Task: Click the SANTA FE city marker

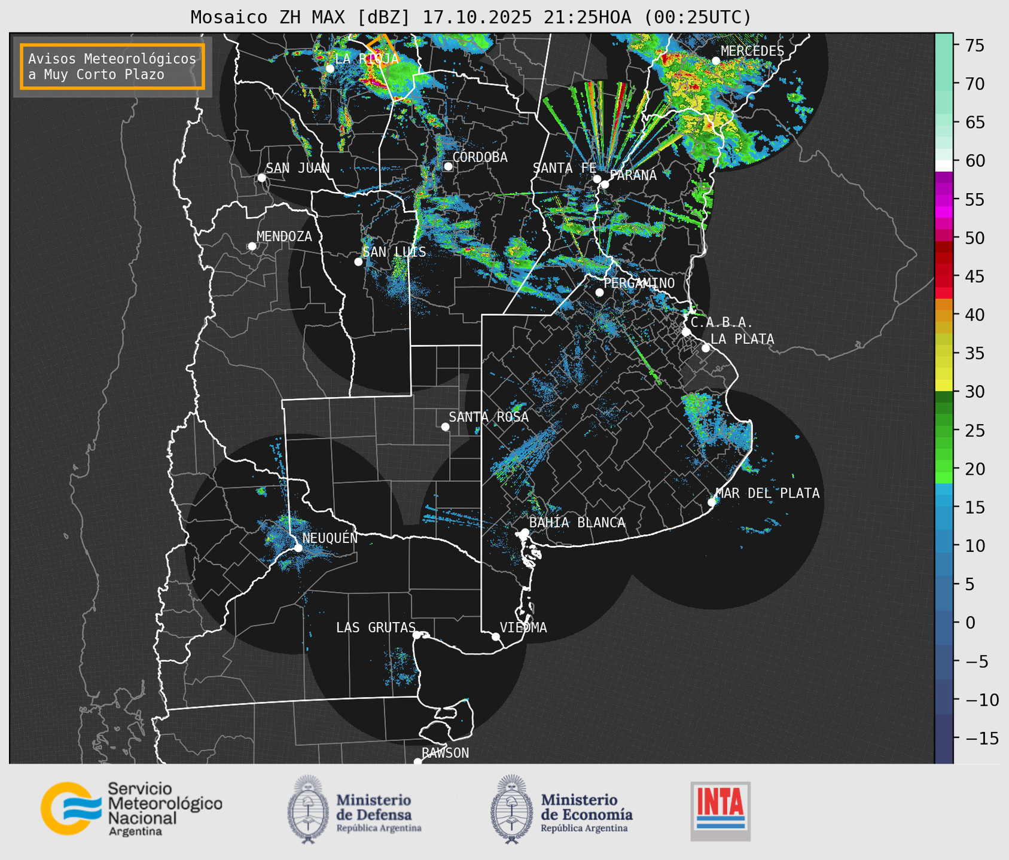Action: [x=597, y=179]
